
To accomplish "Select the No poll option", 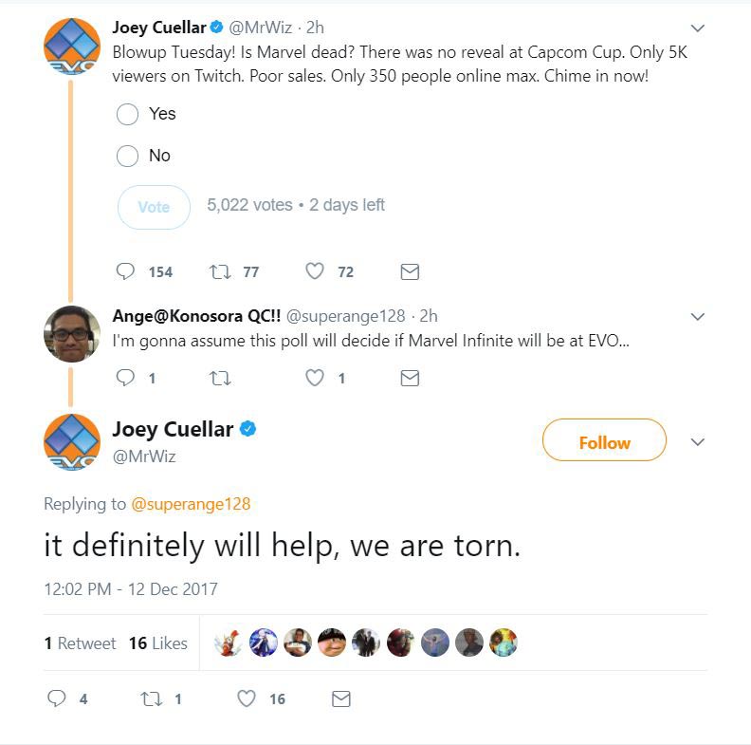I will pyautogui.click(x=128, y=156).
